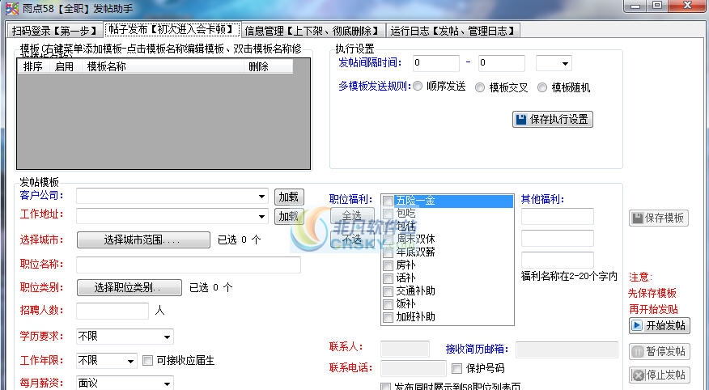
Task: Select 模板交叉 radio option
Action: click(x=480, y=87)
